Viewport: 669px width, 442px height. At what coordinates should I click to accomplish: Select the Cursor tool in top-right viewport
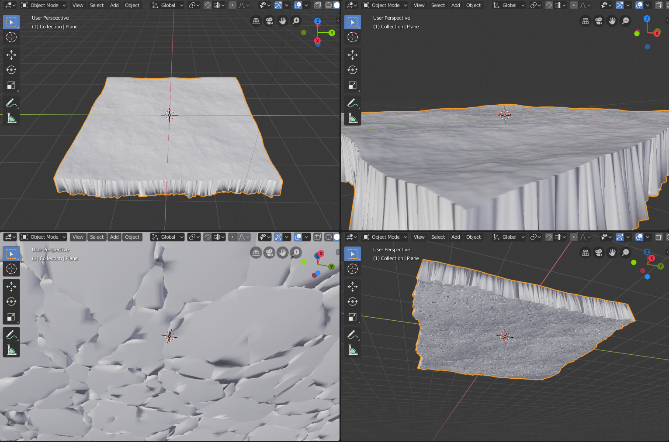point(353,37)
